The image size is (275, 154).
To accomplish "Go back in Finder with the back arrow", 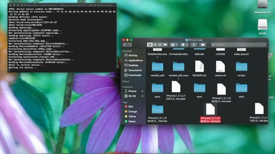I will pos(125,45).
